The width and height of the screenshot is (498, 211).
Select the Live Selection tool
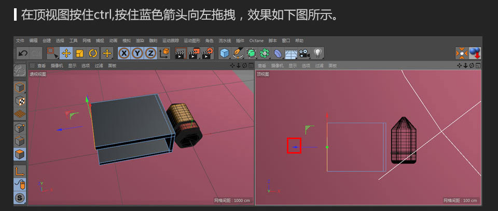click(x=53, y=53)
